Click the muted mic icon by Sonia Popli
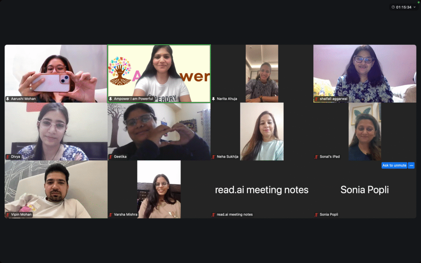This screenshot has width=421, height=263. pos(316,215)
